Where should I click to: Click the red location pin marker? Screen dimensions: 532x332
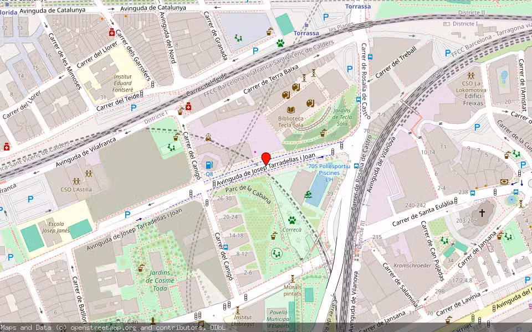click(x=266, y=159)
